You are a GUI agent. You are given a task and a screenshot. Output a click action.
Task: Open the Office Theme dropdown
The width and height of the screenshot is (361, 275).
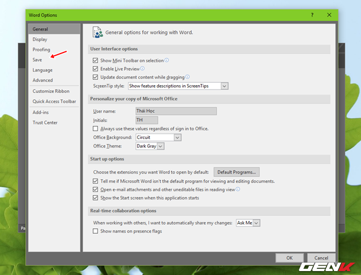160,146
